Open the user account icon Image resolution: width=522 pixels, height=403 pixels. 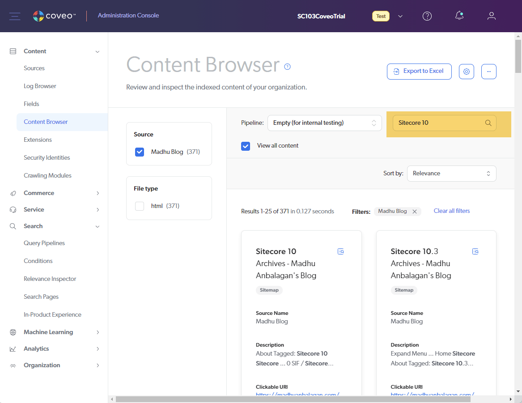(x=492, y=16)
